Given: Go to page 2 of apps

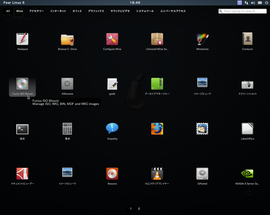Looking at the screenshot, I should pyautogui.click(x=139, y=209).
